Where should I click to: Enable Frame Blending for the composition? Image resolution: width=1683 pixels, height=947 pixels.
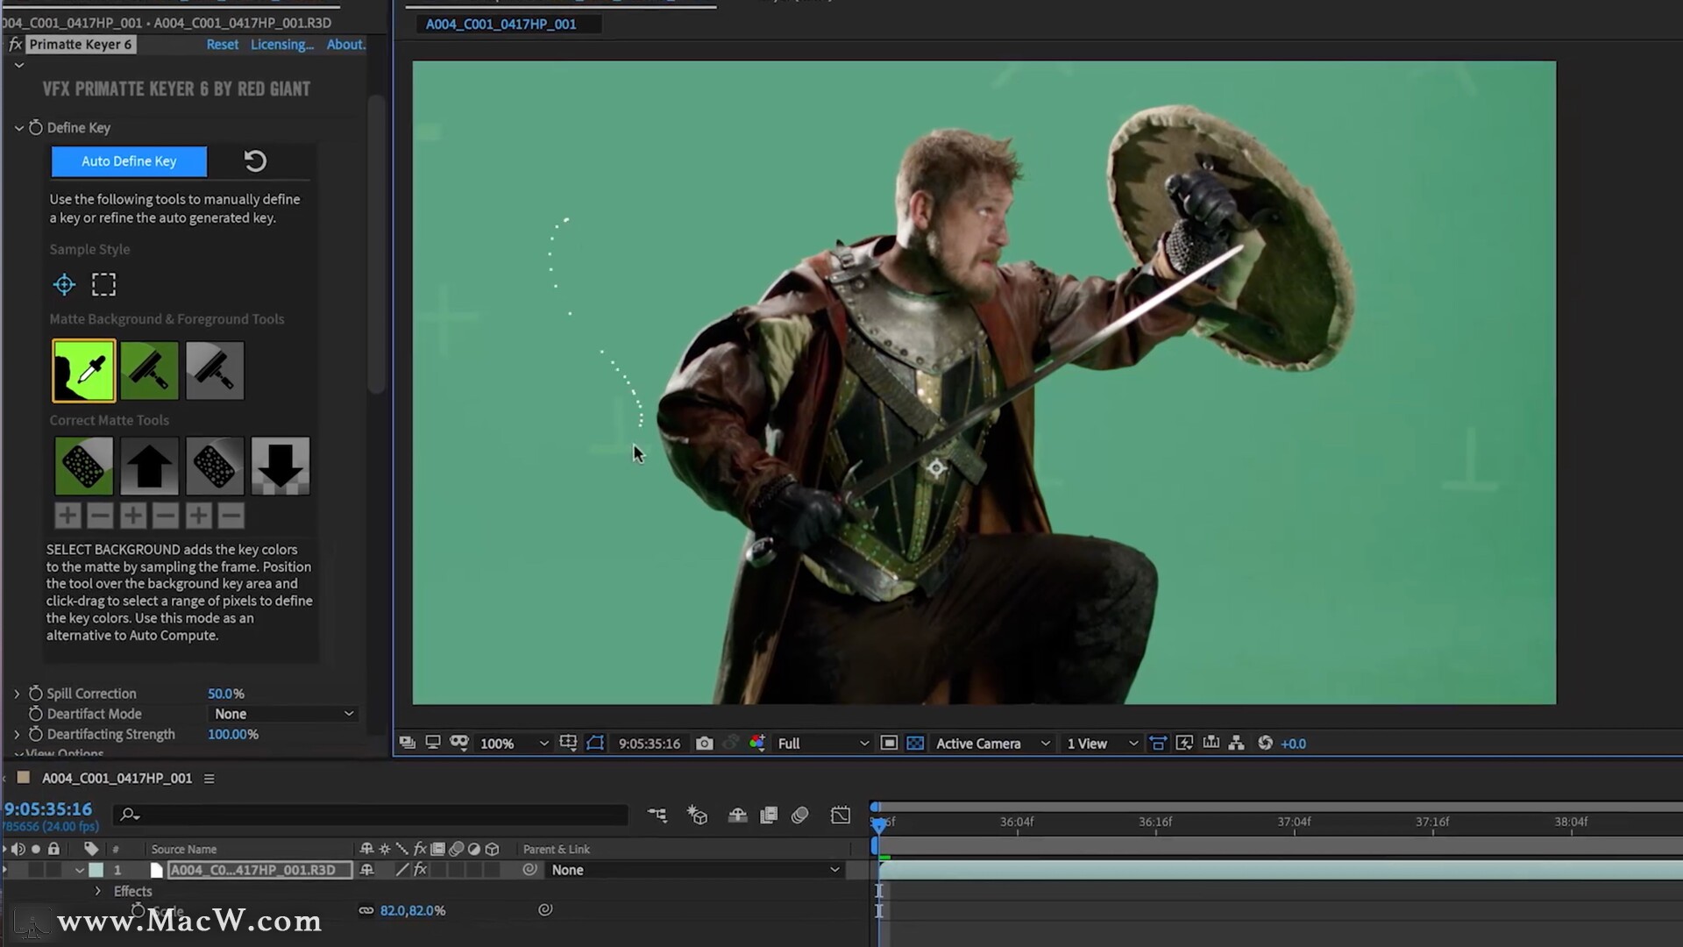tap(769, 815)
